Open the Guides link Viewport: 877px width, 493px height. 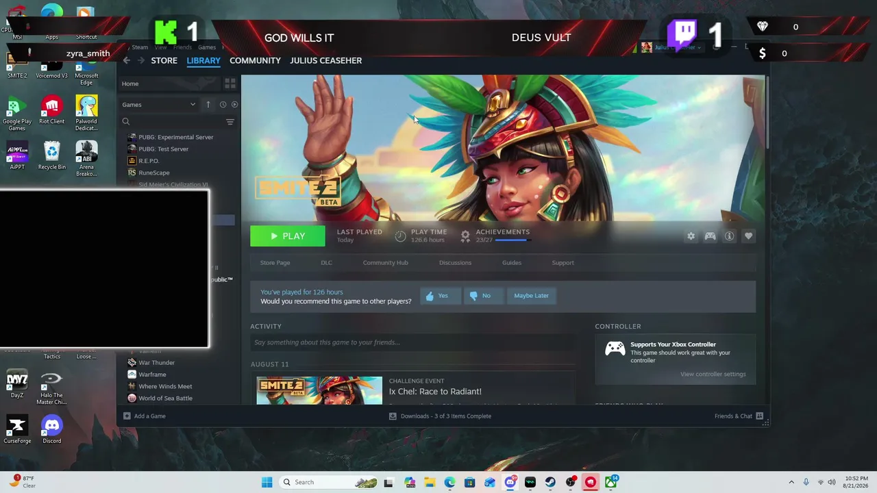pos(512,263)
